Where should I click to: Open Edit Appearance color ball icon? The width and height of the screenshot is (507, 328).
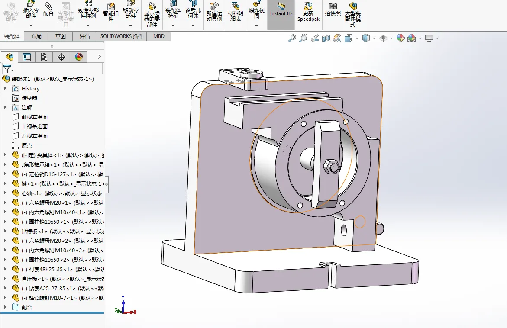tap(400, 38)
